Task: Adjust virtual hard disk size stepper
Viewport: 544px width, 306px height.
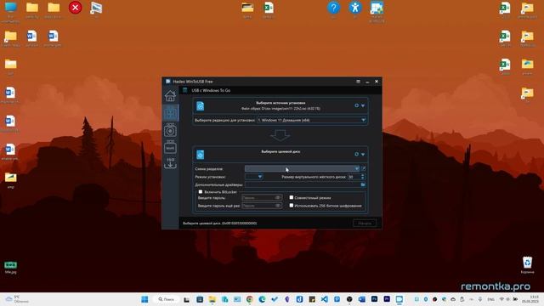Action: pyautogui.click(x=363, y=177)
